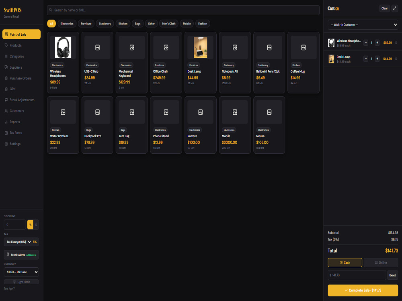This screenshot has width=402, height=301.
Task: Show Men's Cloth category products
Action: pyautogui.click(x=169, y=24)
